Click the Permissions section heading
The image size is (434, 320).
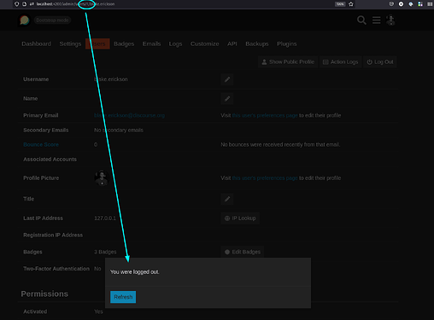point(44,294)
